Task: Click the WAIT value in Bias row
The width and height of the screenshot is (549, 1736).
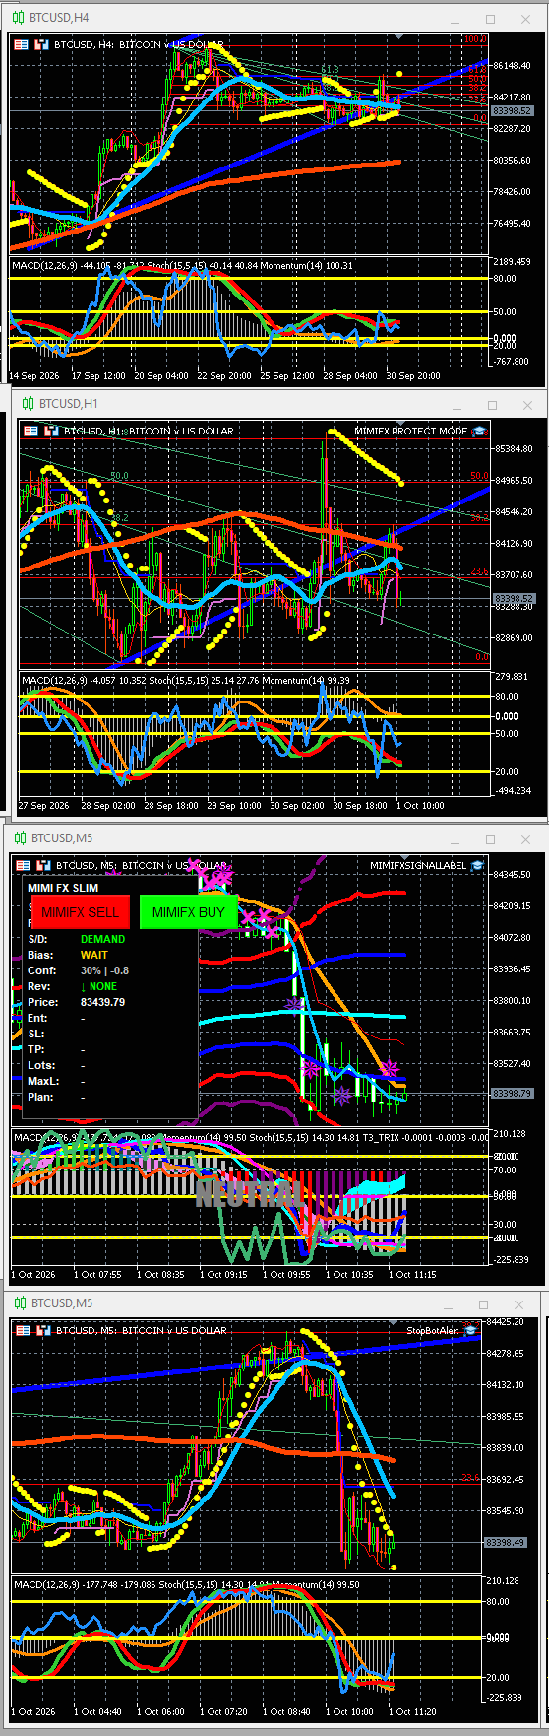Action: point(94,955)
